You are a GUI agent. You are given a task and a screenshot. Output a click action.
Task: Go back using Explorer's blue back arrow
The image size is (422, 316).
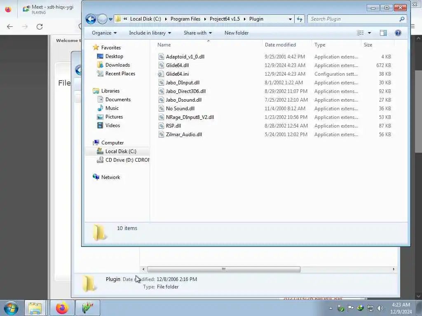click(91, 19)
